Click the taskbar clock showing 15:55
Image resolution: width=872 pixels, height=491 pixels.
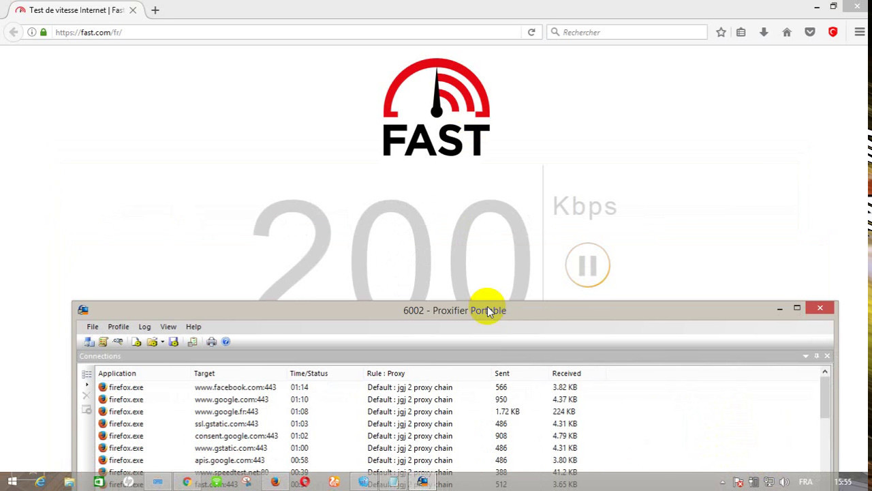pyautogui.click(x=843, y=482)
